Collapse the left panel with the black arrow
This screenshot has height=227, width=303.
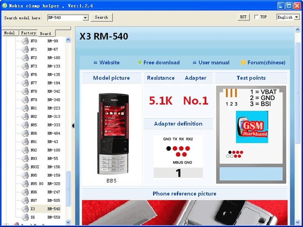pyautogui.click(x=73, y=126)
